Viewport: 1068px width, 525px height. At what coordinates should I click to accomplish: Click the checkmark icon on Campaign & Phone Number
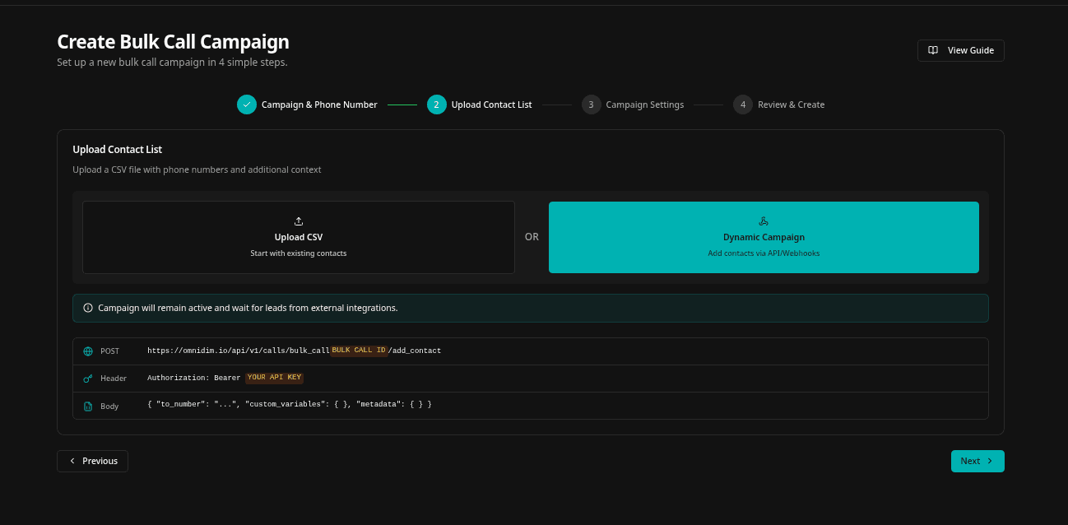coord(246,105)
